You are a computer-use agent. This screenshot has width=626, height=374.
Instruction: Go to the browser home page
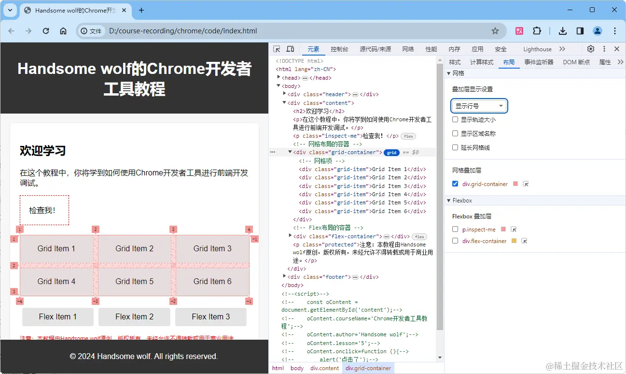63,31
